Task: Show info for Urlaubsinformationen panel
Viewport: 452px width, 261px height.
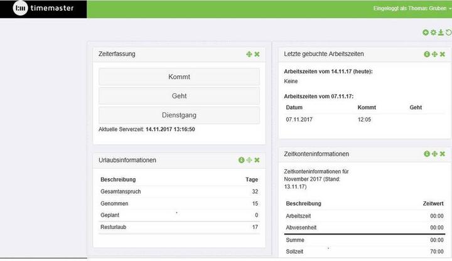Action: [x=241, y=160]
